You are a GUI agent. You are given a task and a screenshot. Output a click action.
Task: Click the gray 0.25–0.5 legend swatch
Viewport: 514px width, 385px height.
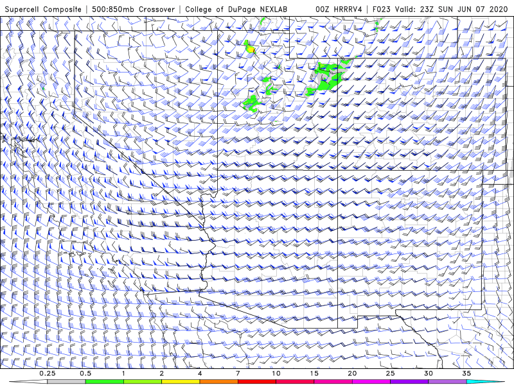coord(66,382)
